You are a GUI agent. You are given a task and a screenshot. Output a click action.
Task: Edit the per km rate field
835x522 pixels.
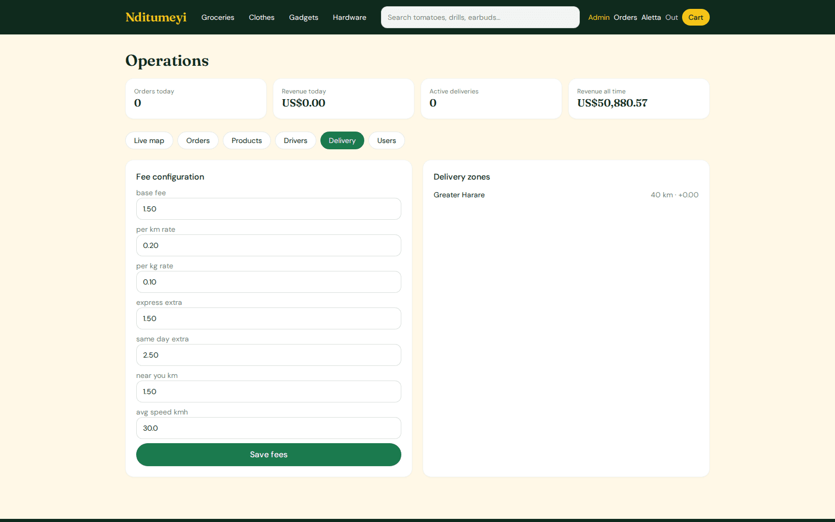(269, 245)
